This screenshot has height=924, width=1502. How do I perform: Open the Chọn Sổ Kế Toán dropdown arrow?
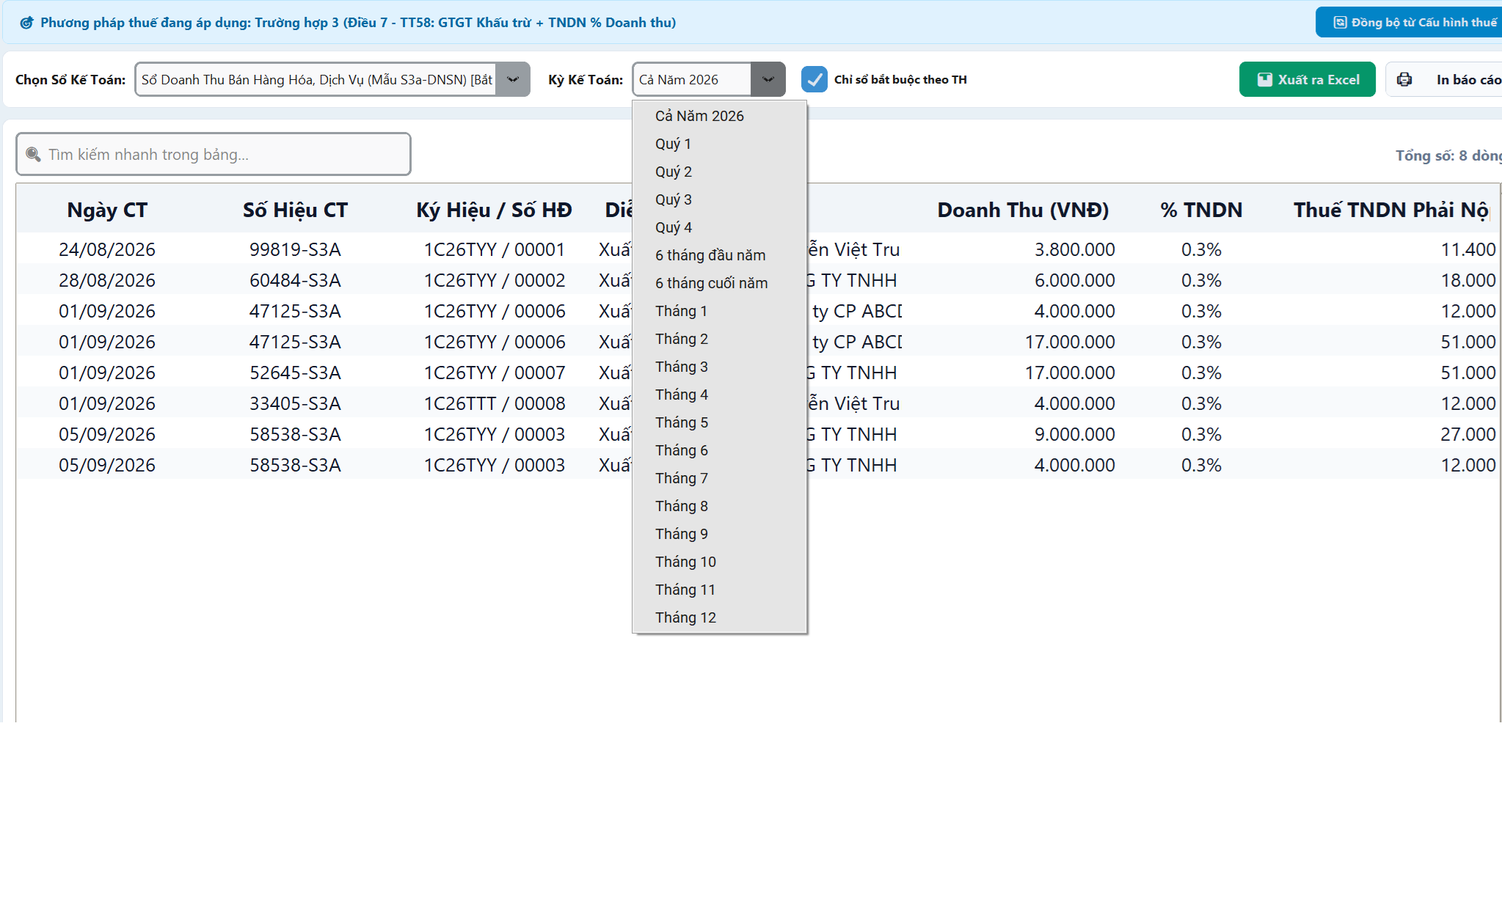pos(513,79)
